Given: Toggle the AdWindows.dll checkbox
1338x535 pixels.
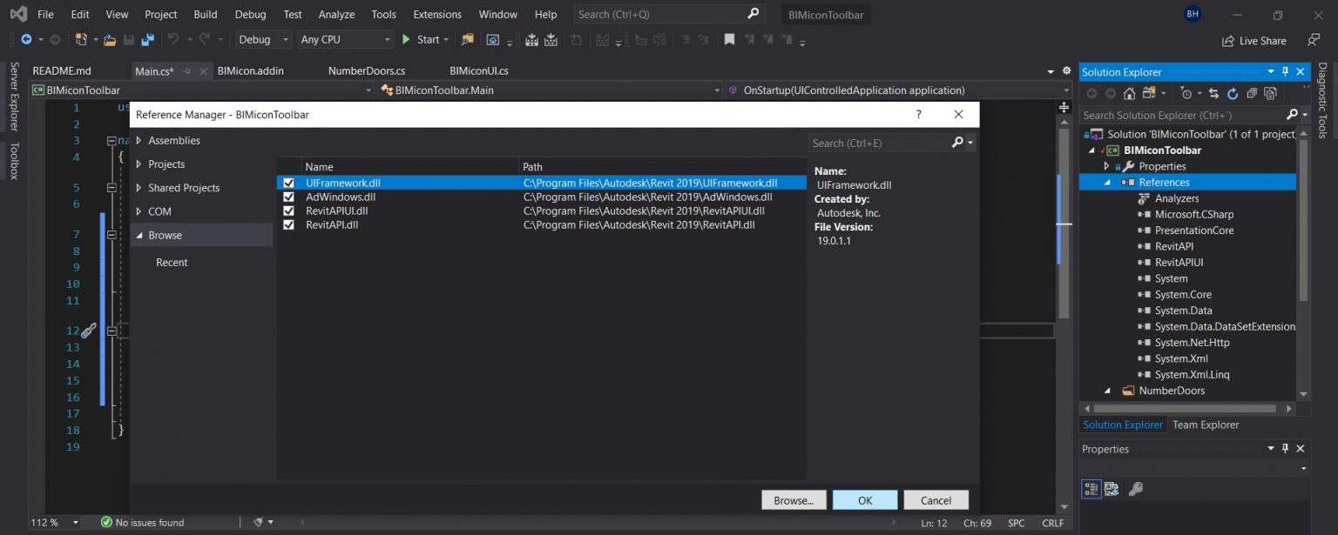Looking at the screenshot, I should [x=288, y=197].
